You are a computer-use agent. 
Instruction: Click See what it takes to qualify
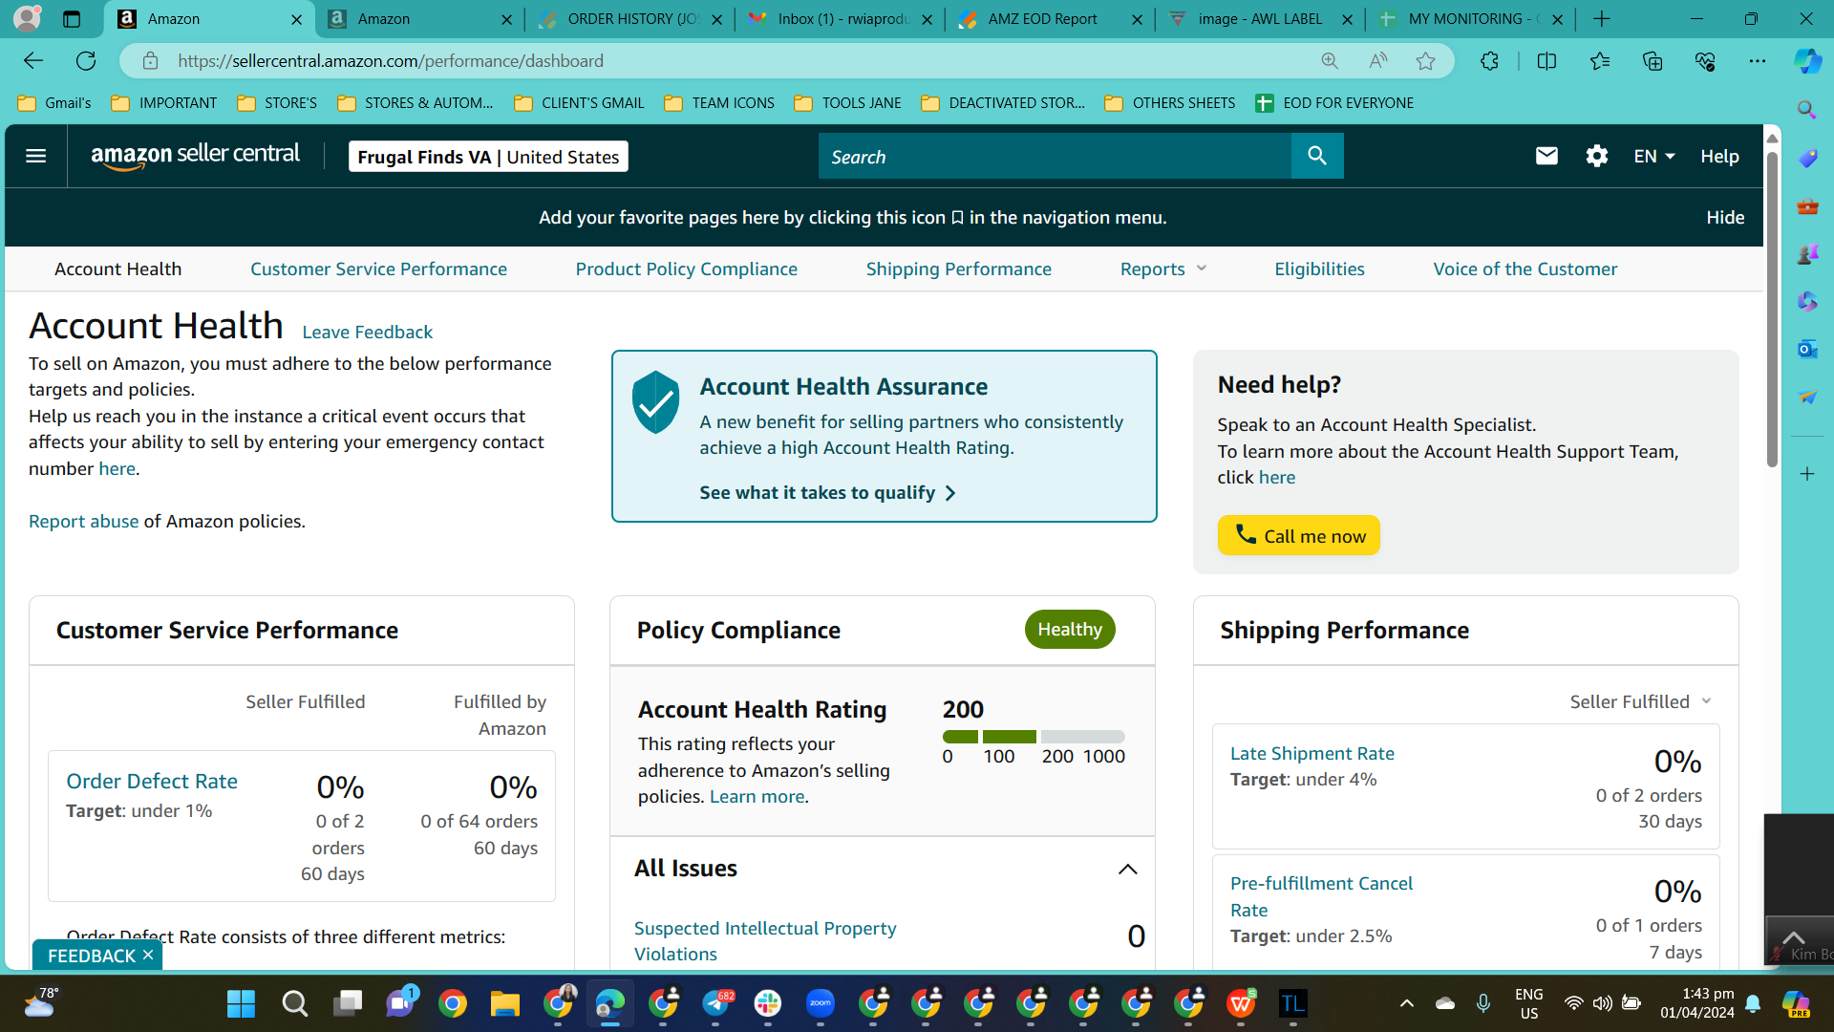(x=827, y=493)
